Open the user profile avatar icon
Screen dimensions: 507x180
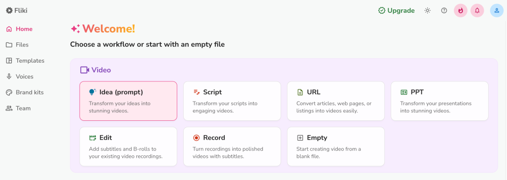(x=497, y=11)
